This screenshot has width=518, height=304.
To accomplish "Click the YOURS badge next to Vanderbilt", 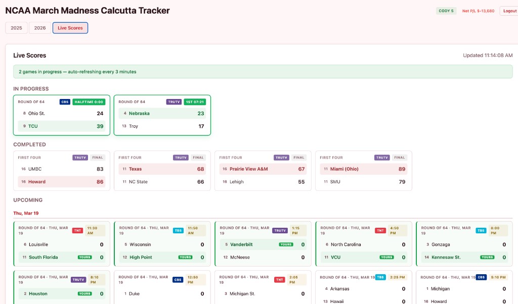I will tap(286, 244).
